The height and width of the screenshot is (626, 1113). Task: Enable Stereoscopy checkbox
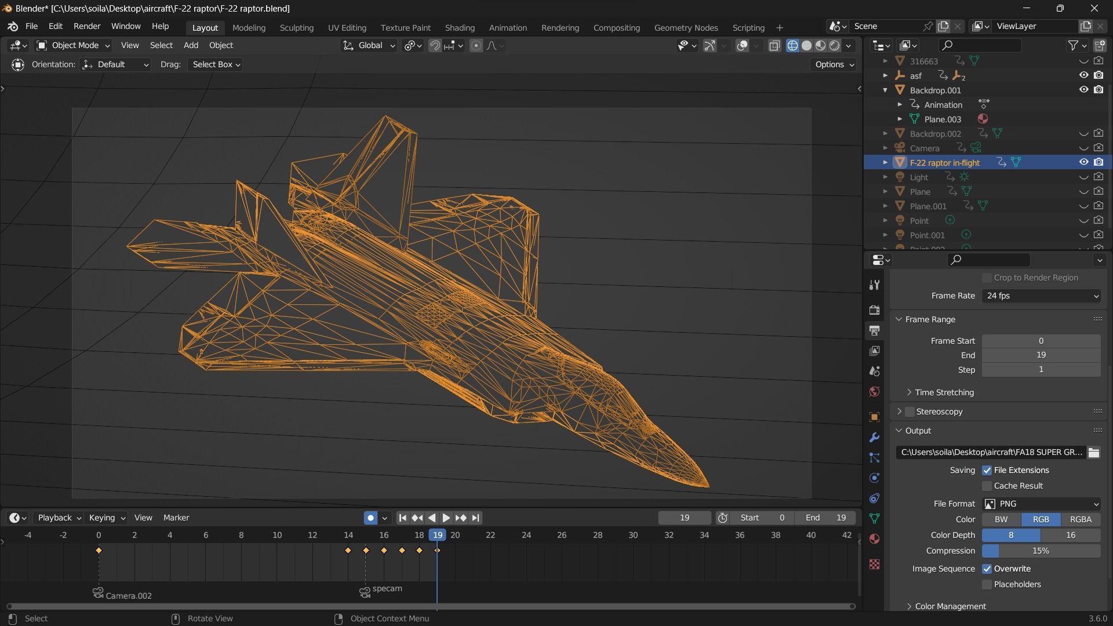910,412
